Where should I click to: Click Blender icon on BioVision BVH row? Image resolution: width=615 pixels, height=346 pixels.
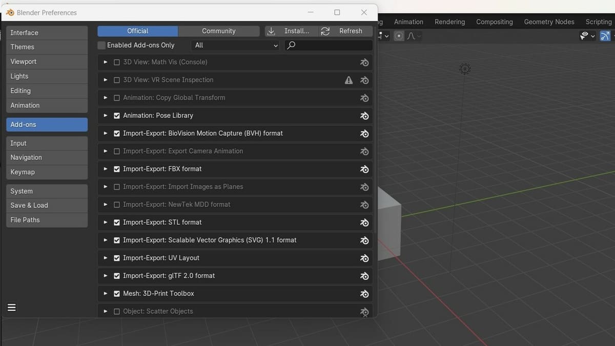pyautogui.click(x=364, y=133)
